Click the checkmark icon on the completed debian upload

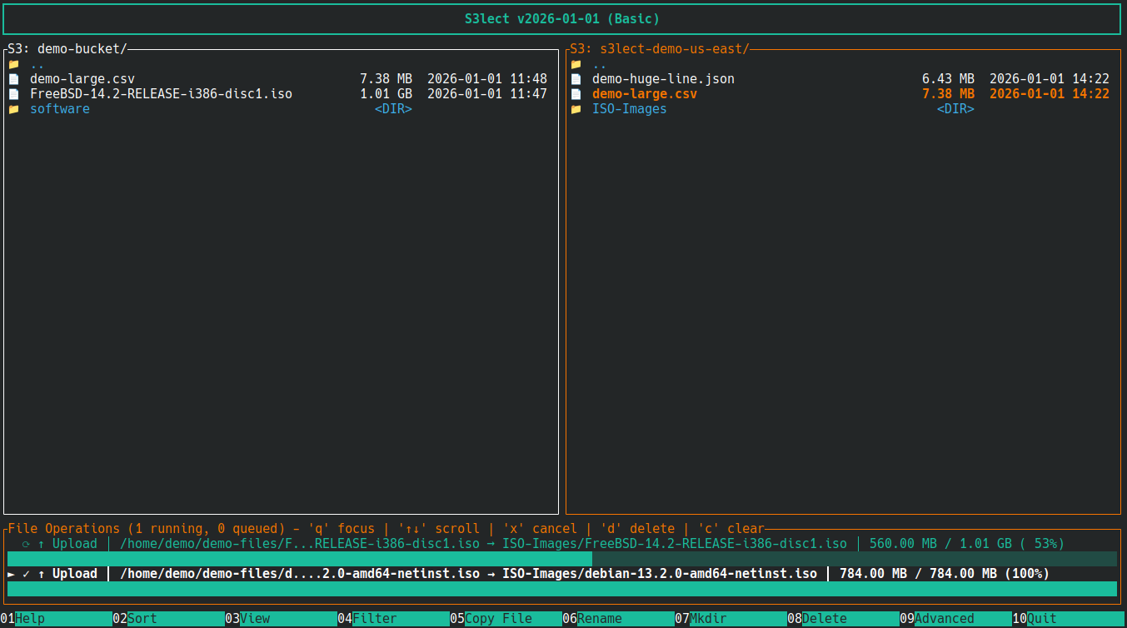pos(26,573)
